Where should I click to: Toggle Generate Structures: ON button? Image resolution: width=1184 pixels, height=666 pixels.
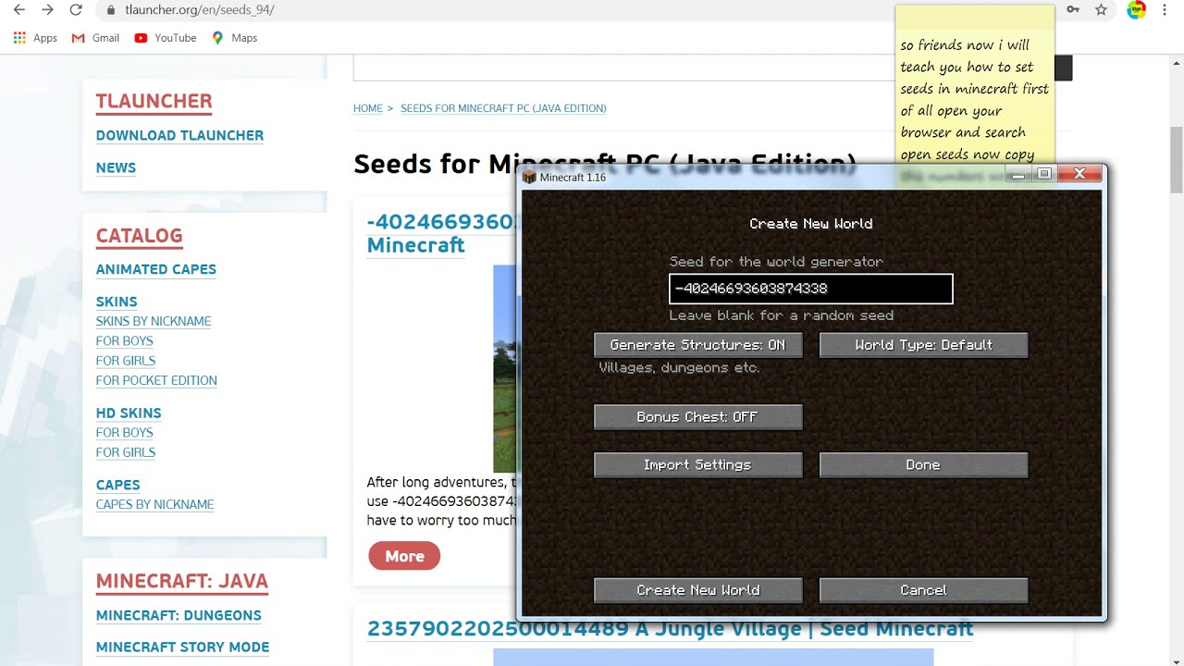coord(697,345)
